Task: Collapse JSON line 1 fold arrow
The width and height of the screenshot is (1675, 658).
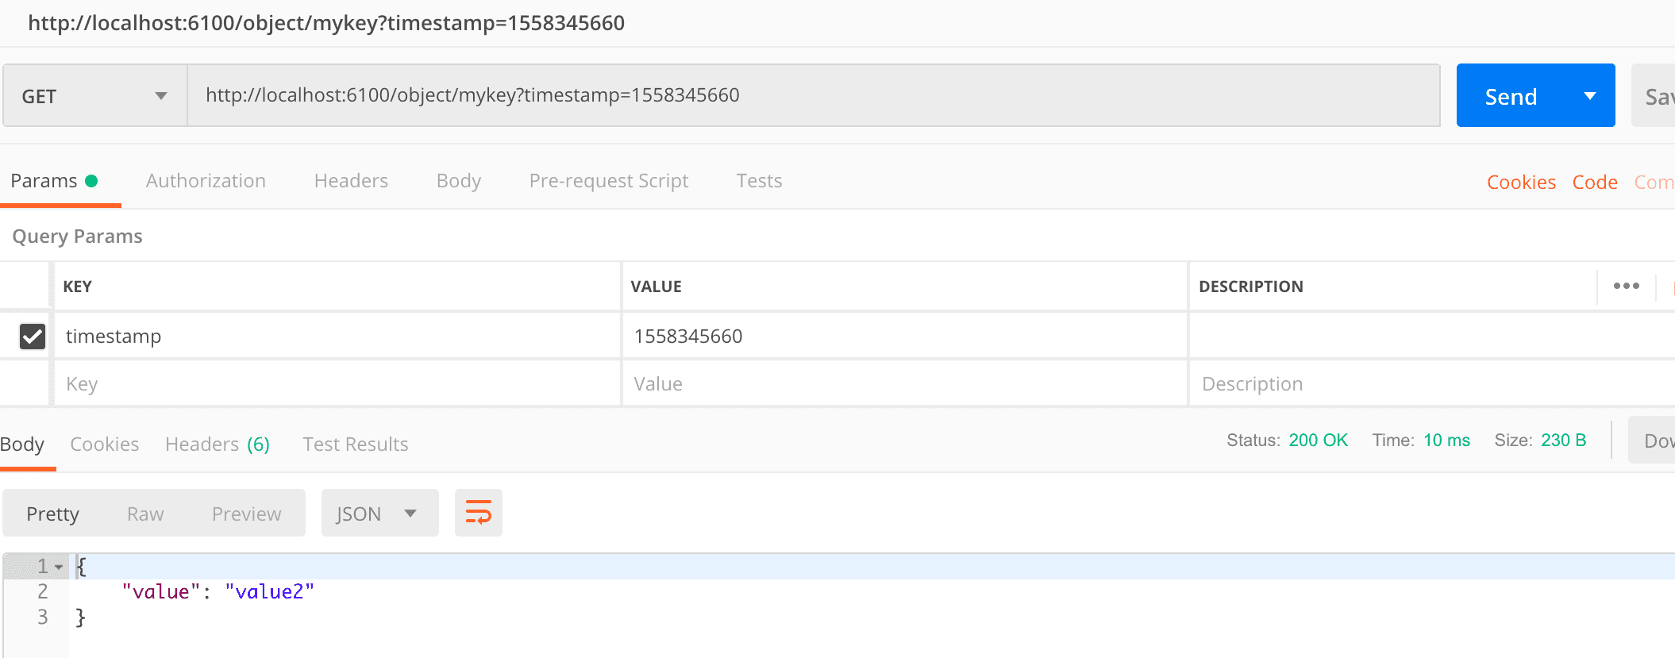Action: (59, 567)
